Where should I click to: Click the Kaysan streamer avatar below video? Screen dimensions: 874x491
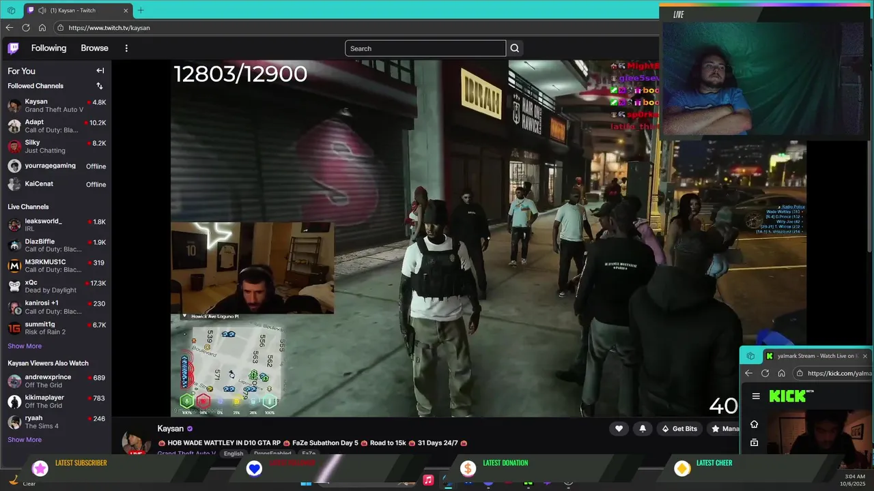tap(136, 441)
